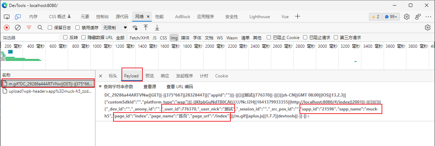Stop recording network log (red record icon)

7,27
